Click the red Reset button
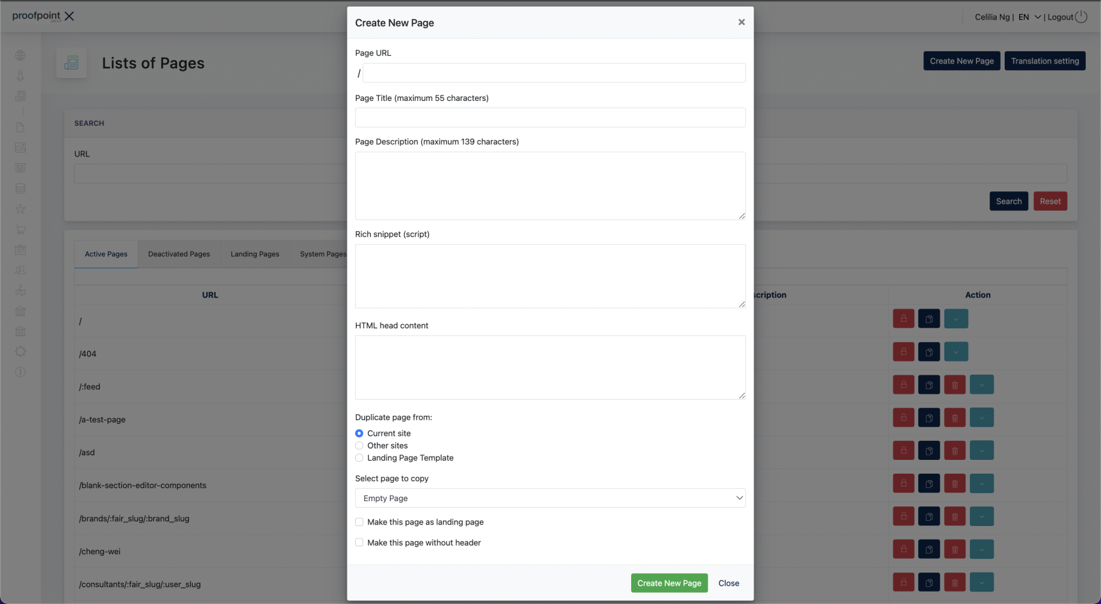The width and height of the screenshot is (1101, 604). point(1050,201)
